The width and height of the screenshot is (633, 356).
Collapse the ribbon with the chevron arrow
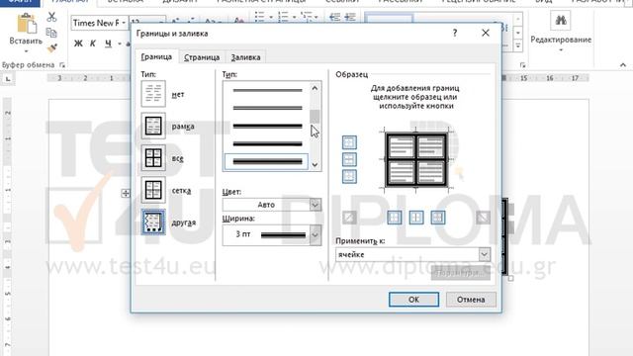coord(623,64)
